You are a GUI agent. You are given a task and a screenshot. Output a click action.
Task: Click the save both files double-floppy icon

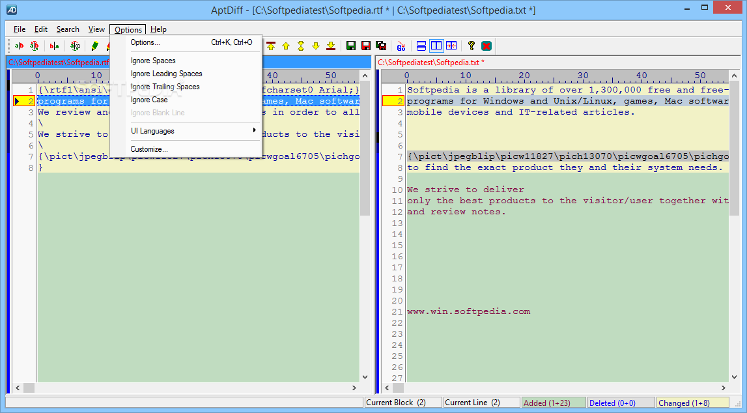tap(381, 46)
